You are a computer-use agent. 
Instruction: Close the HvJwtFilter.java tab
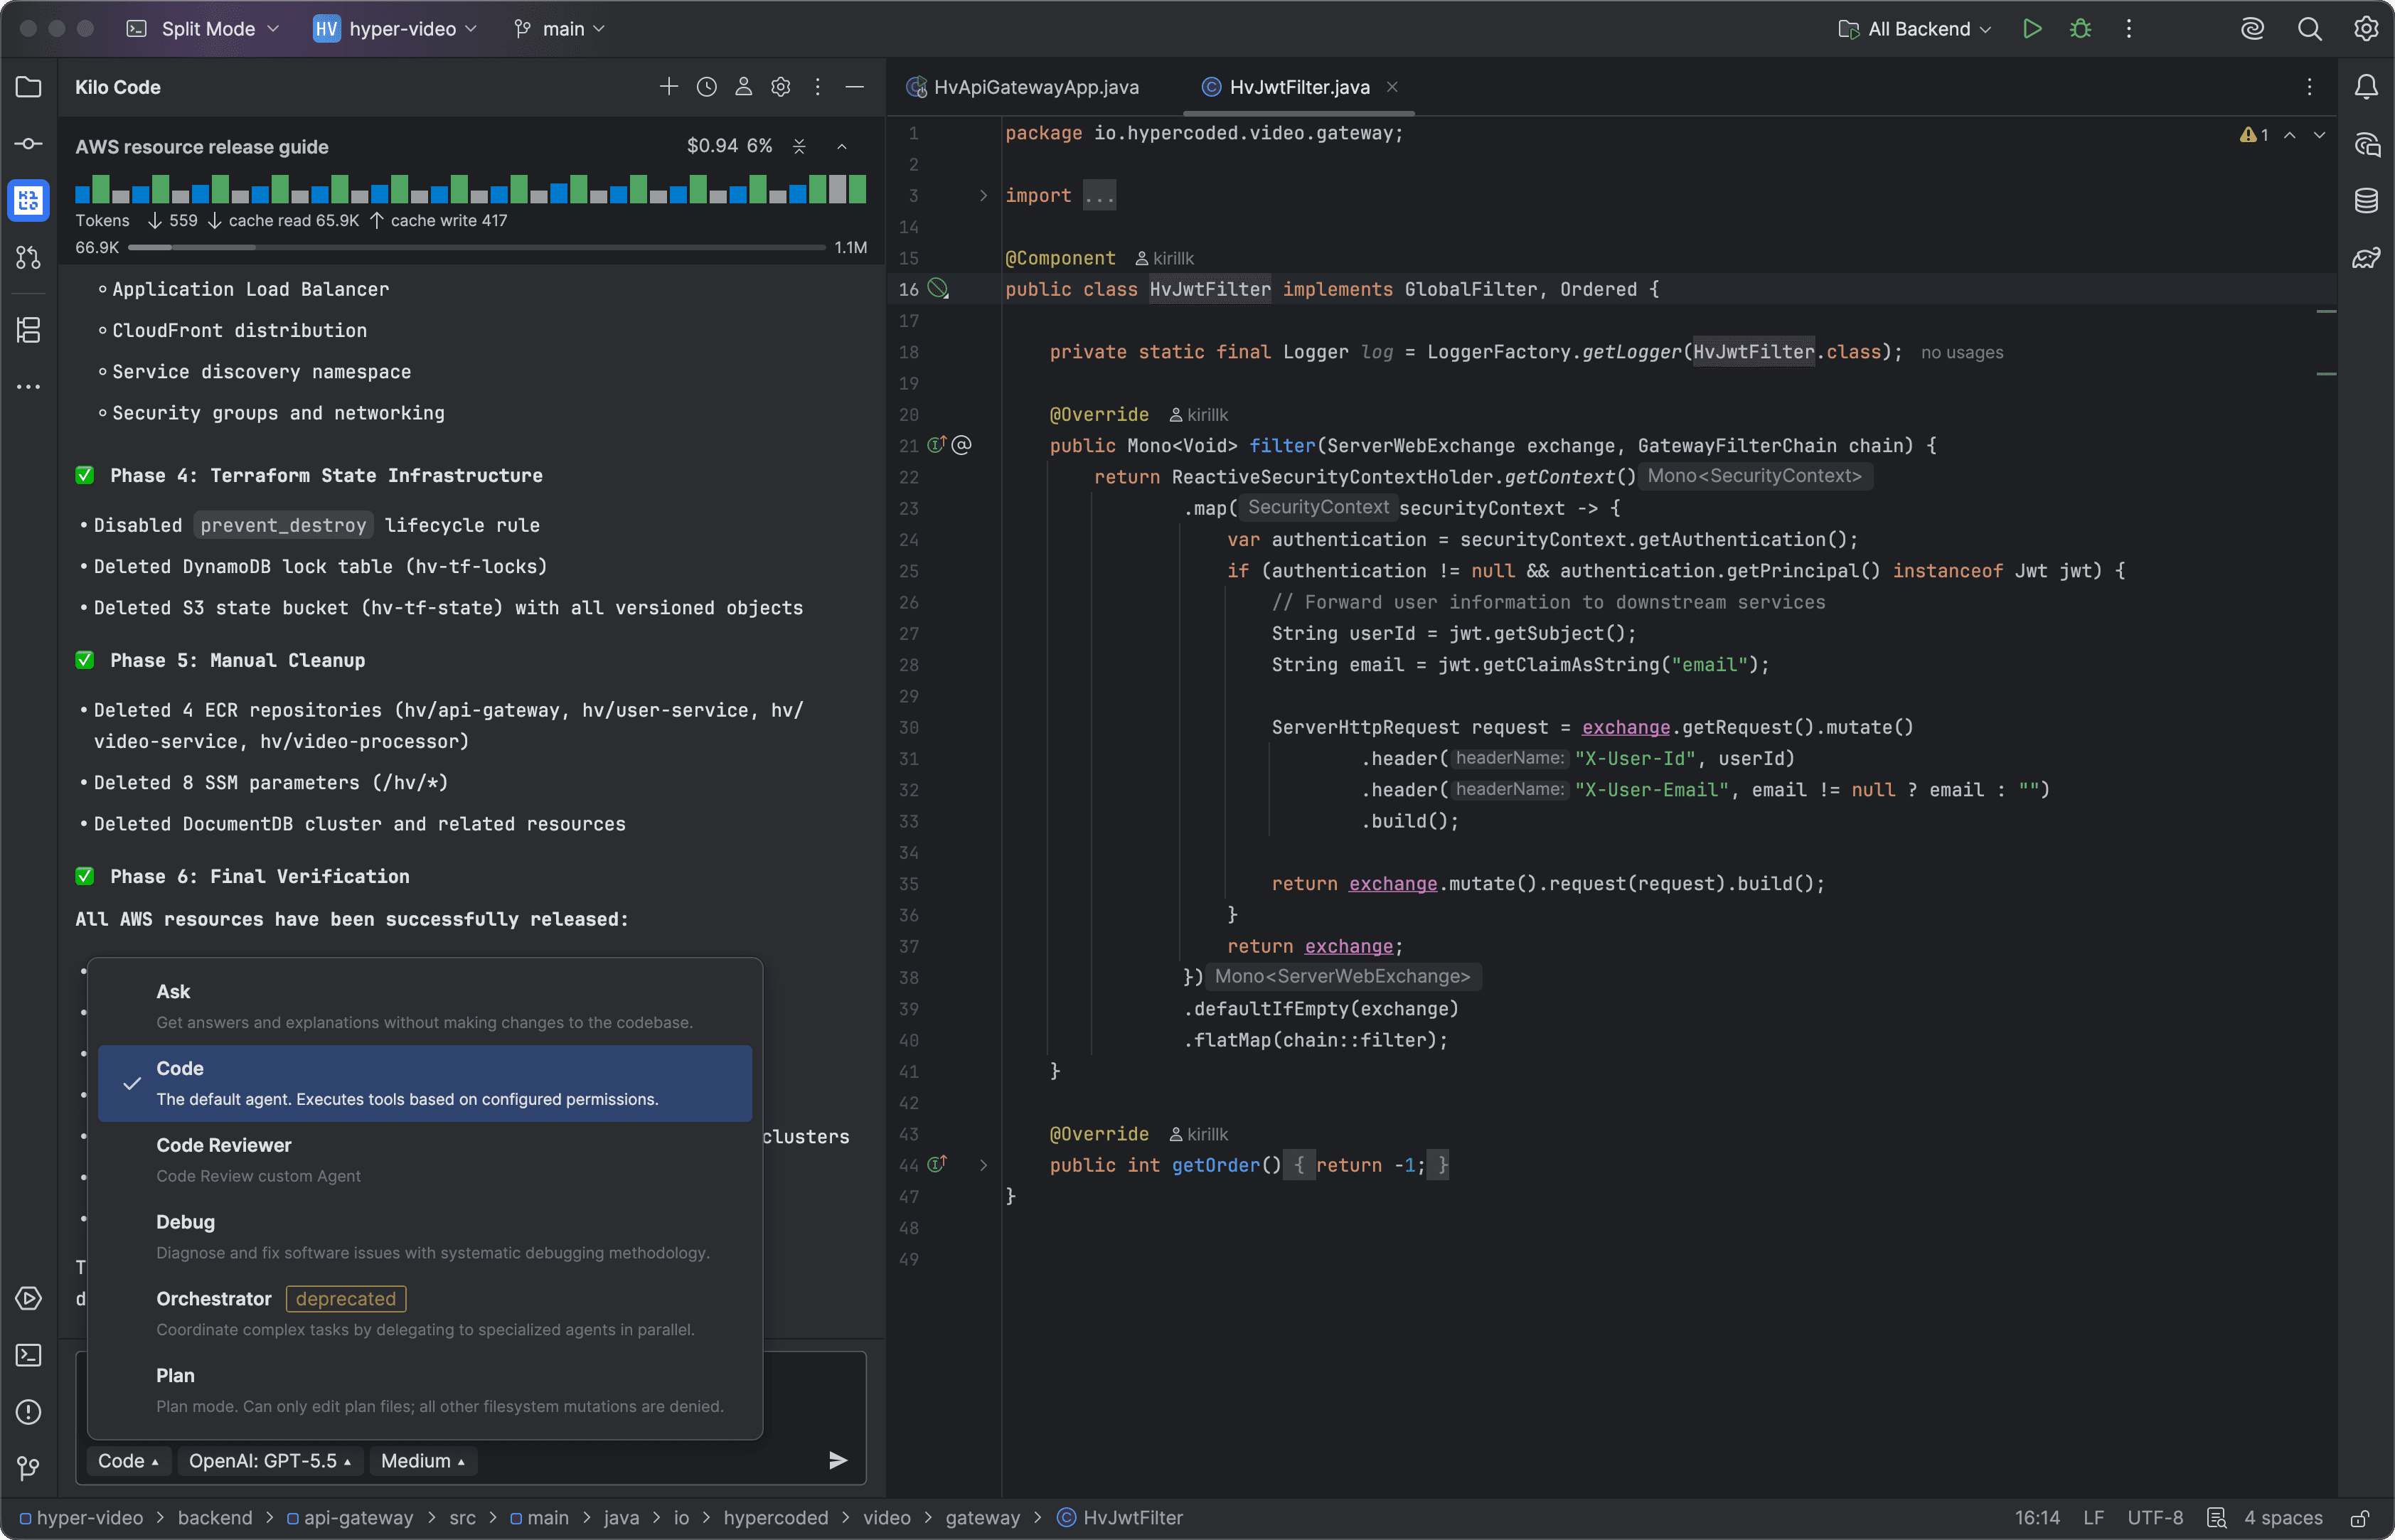[x=1392, y=87]
